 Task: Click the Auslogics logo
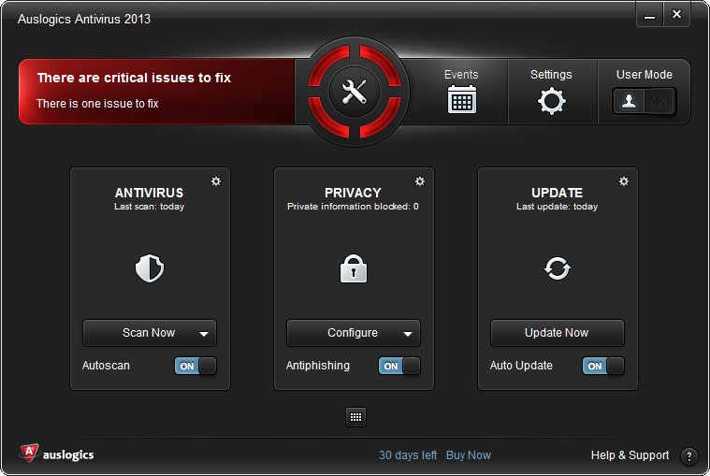click(57, 454)
